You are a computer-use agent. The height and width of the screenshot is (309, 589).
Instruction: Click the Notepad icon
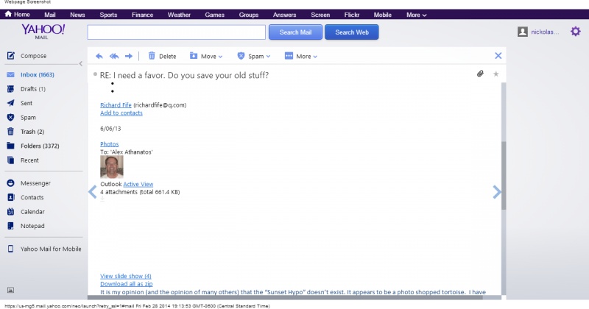10,226
